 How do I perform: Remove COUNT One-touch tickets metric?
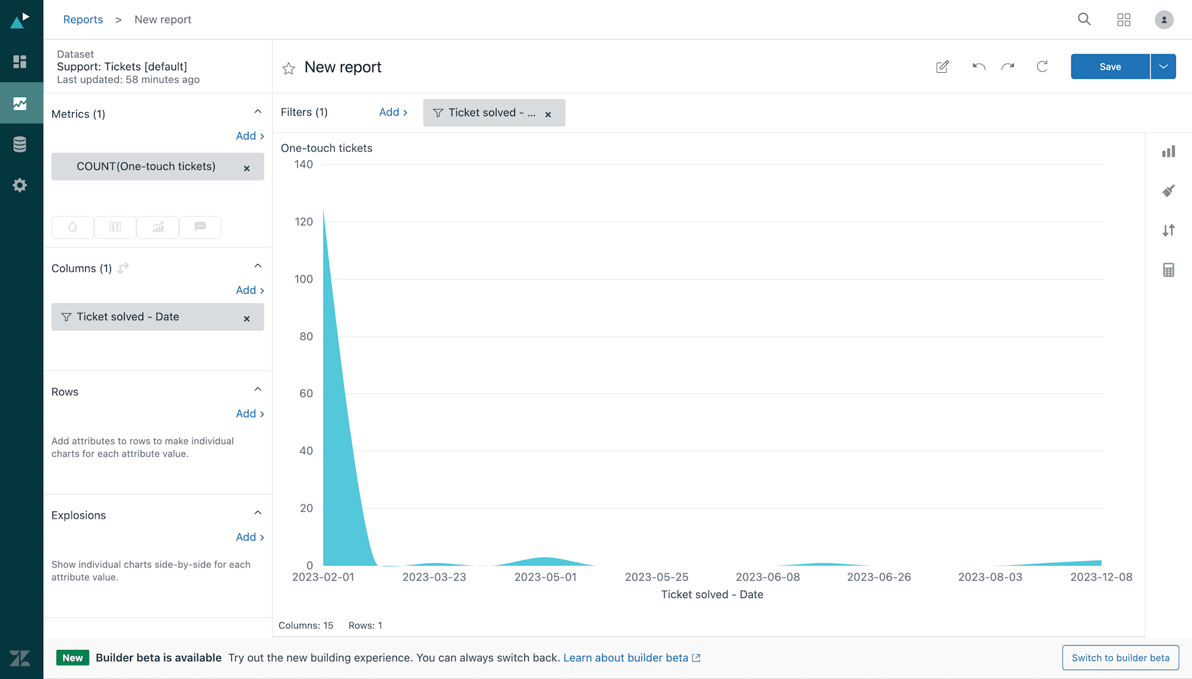click(247, 167)
